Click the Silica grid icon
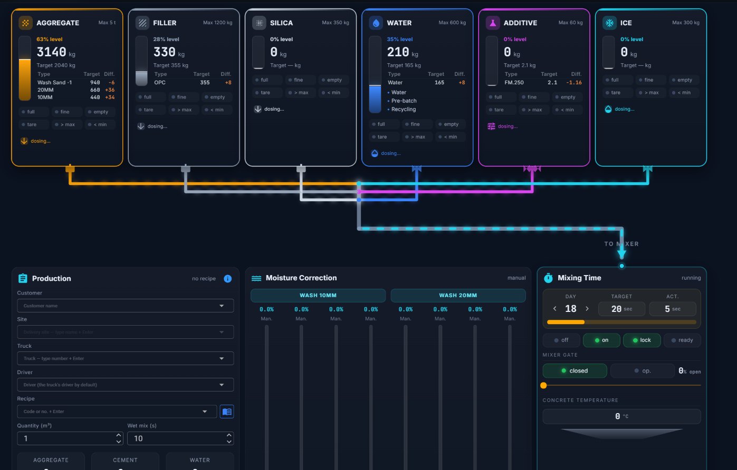737x470 pixels. [259, 23]
